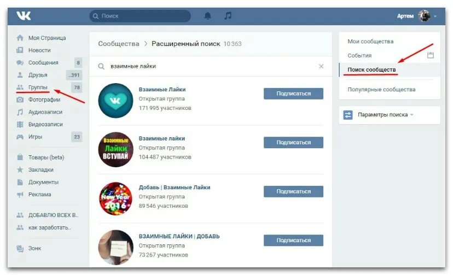Select Поиск сообществ tab
Screen dimensions: 453x275
coord(371,69)
